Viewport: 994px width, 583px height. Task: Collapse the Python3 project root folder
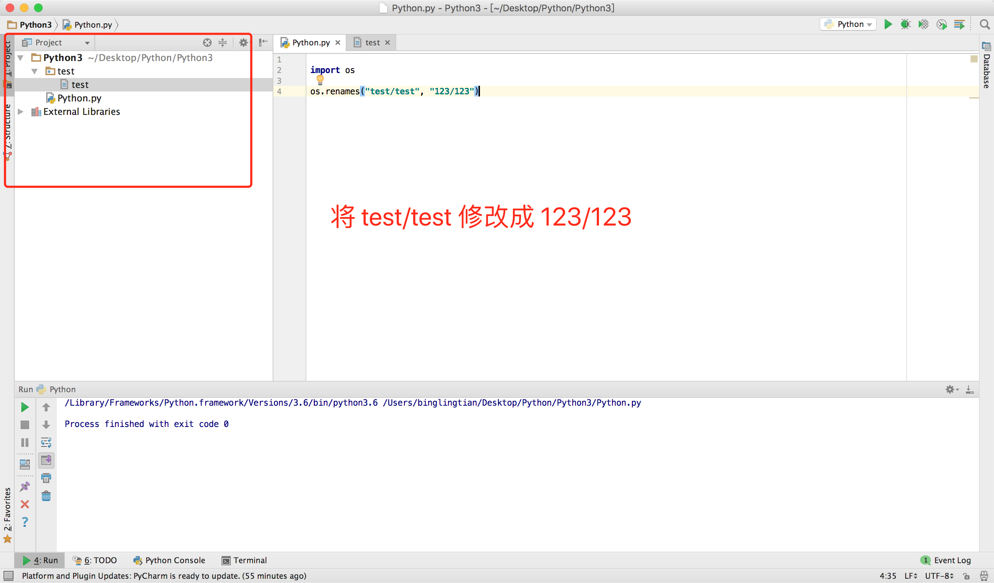point(21,58)
